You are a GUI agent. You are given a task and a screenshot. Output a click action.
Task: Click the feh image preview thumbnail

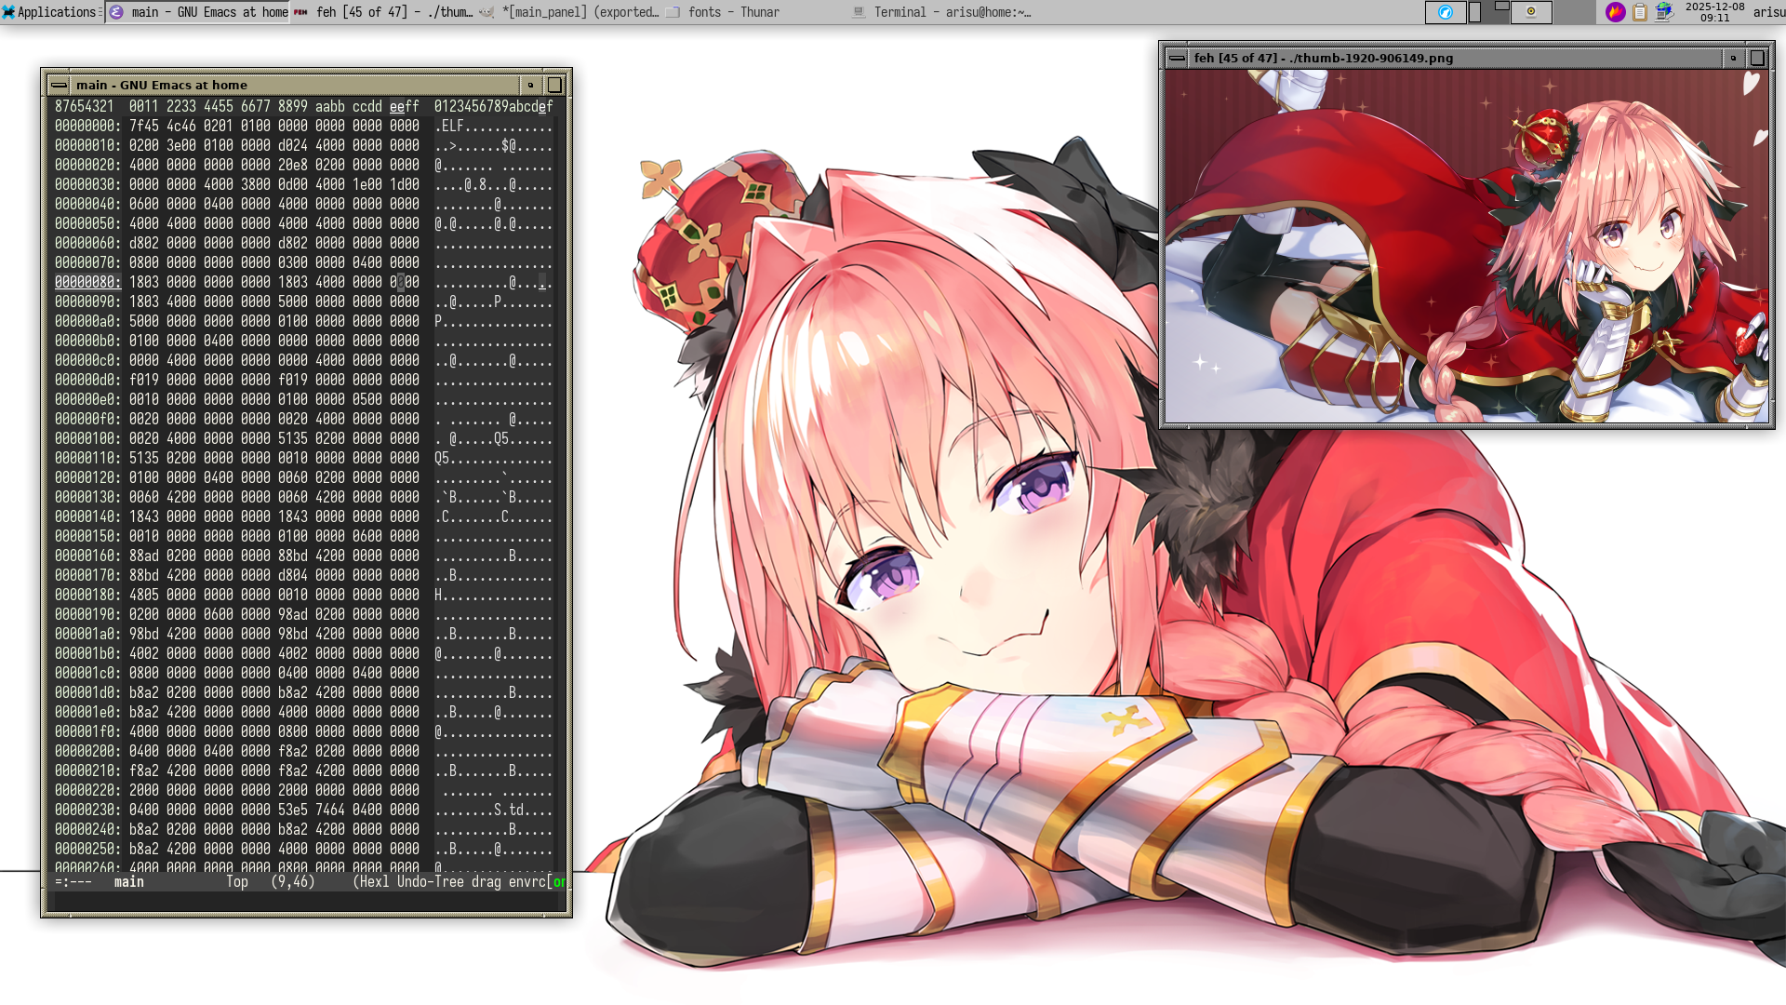tap(1467, 247)
